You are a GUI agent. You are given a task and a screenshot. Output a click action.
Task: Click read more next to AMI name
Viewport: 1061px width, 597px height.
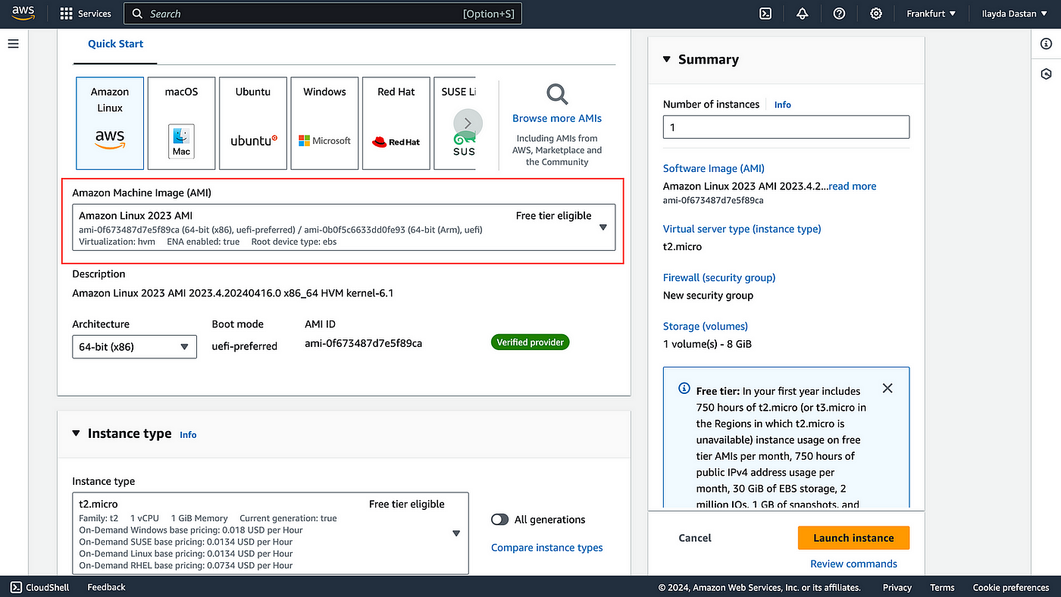[853, 186]
